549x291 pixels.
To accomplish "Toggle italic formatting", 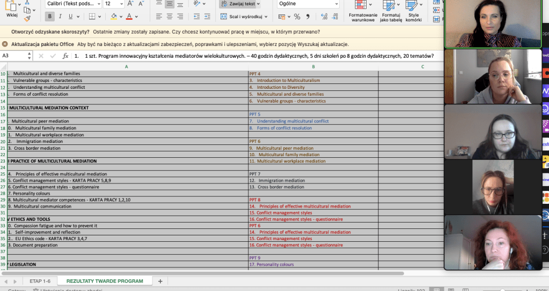I will 61,17.
